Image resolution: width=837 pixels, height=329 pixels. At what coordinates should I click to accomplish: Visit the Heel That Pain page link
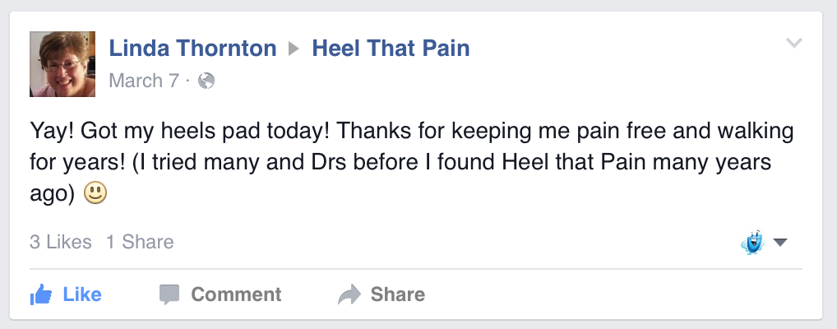(x=391, y=49)
